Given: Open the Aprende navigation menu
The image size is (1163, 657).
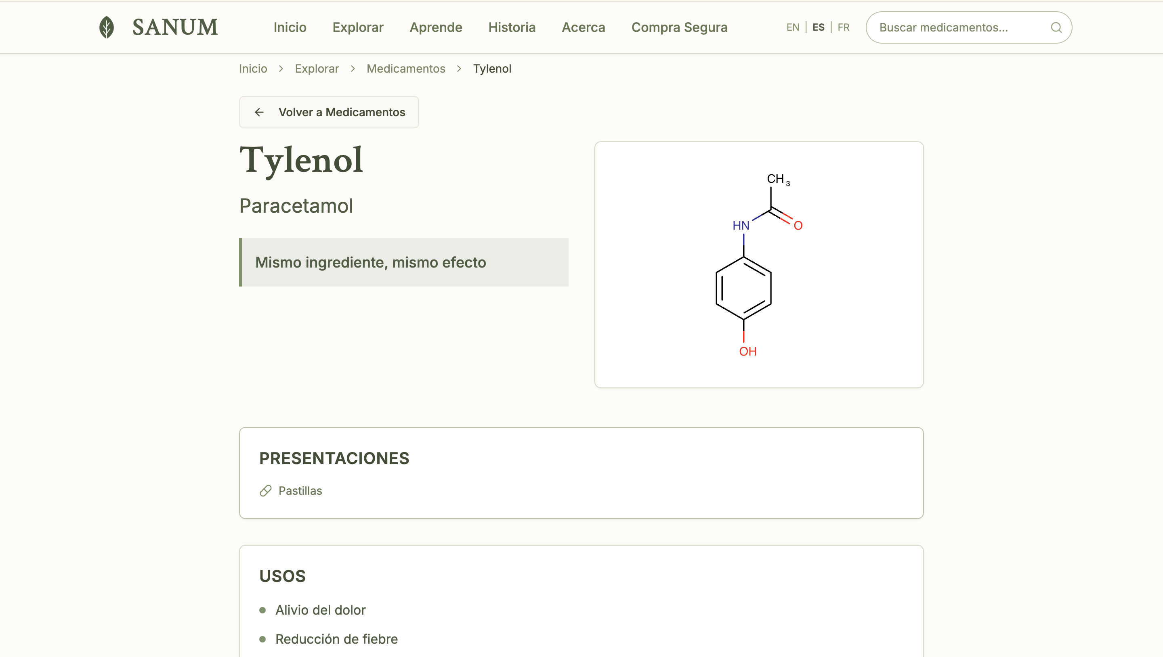Looking at the screenshot, I should [436, 27].
